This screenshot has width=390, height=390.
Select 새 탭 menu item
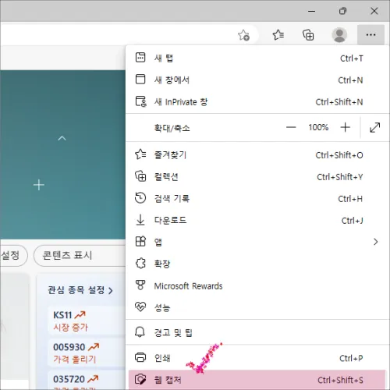(x=257, y=58)
